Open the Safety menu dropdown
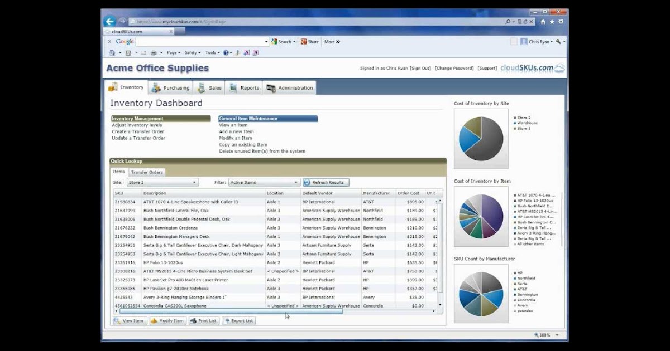This screenshot has height=351, width=670. click(x=193, y=53)
